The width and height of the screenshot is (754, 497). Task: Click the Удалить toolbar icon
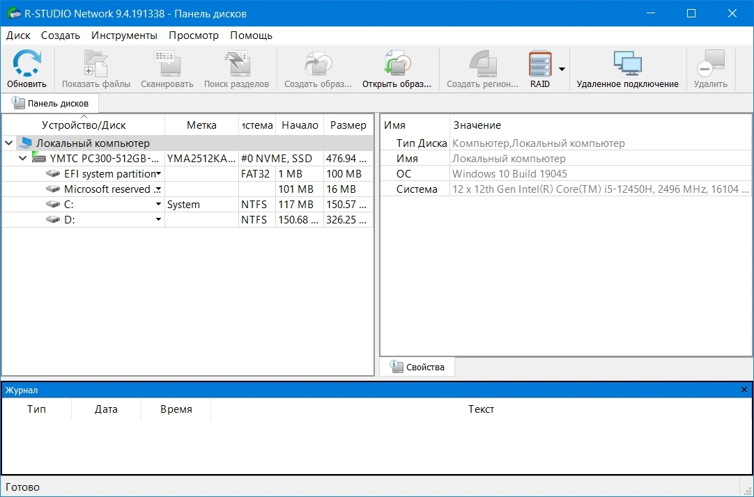tap(711, 63)
